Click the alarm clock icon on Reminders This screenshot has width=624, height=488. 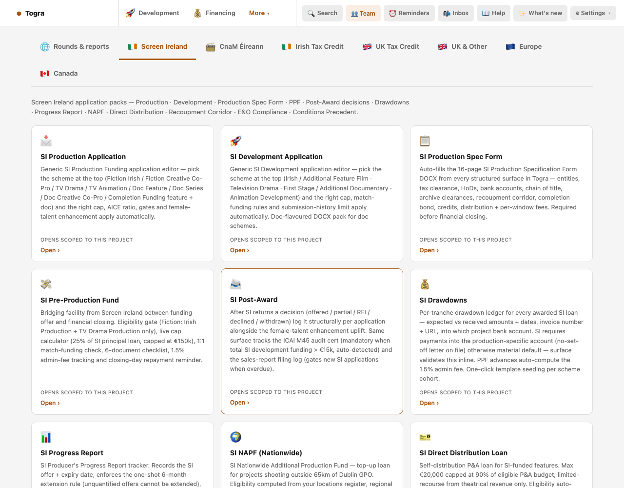[x=392, y=13]
